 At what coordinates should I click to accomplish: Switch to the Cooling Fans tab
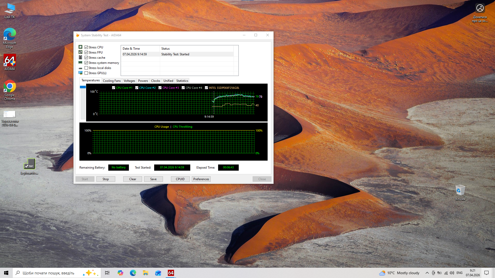[x=112, y=81]
